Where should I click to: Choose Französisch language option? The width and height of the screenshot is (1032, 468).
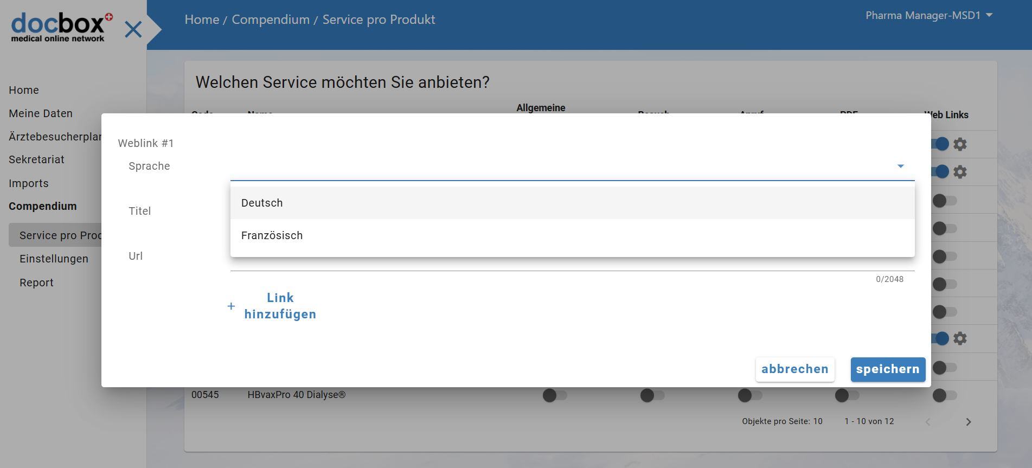[272, 235]
